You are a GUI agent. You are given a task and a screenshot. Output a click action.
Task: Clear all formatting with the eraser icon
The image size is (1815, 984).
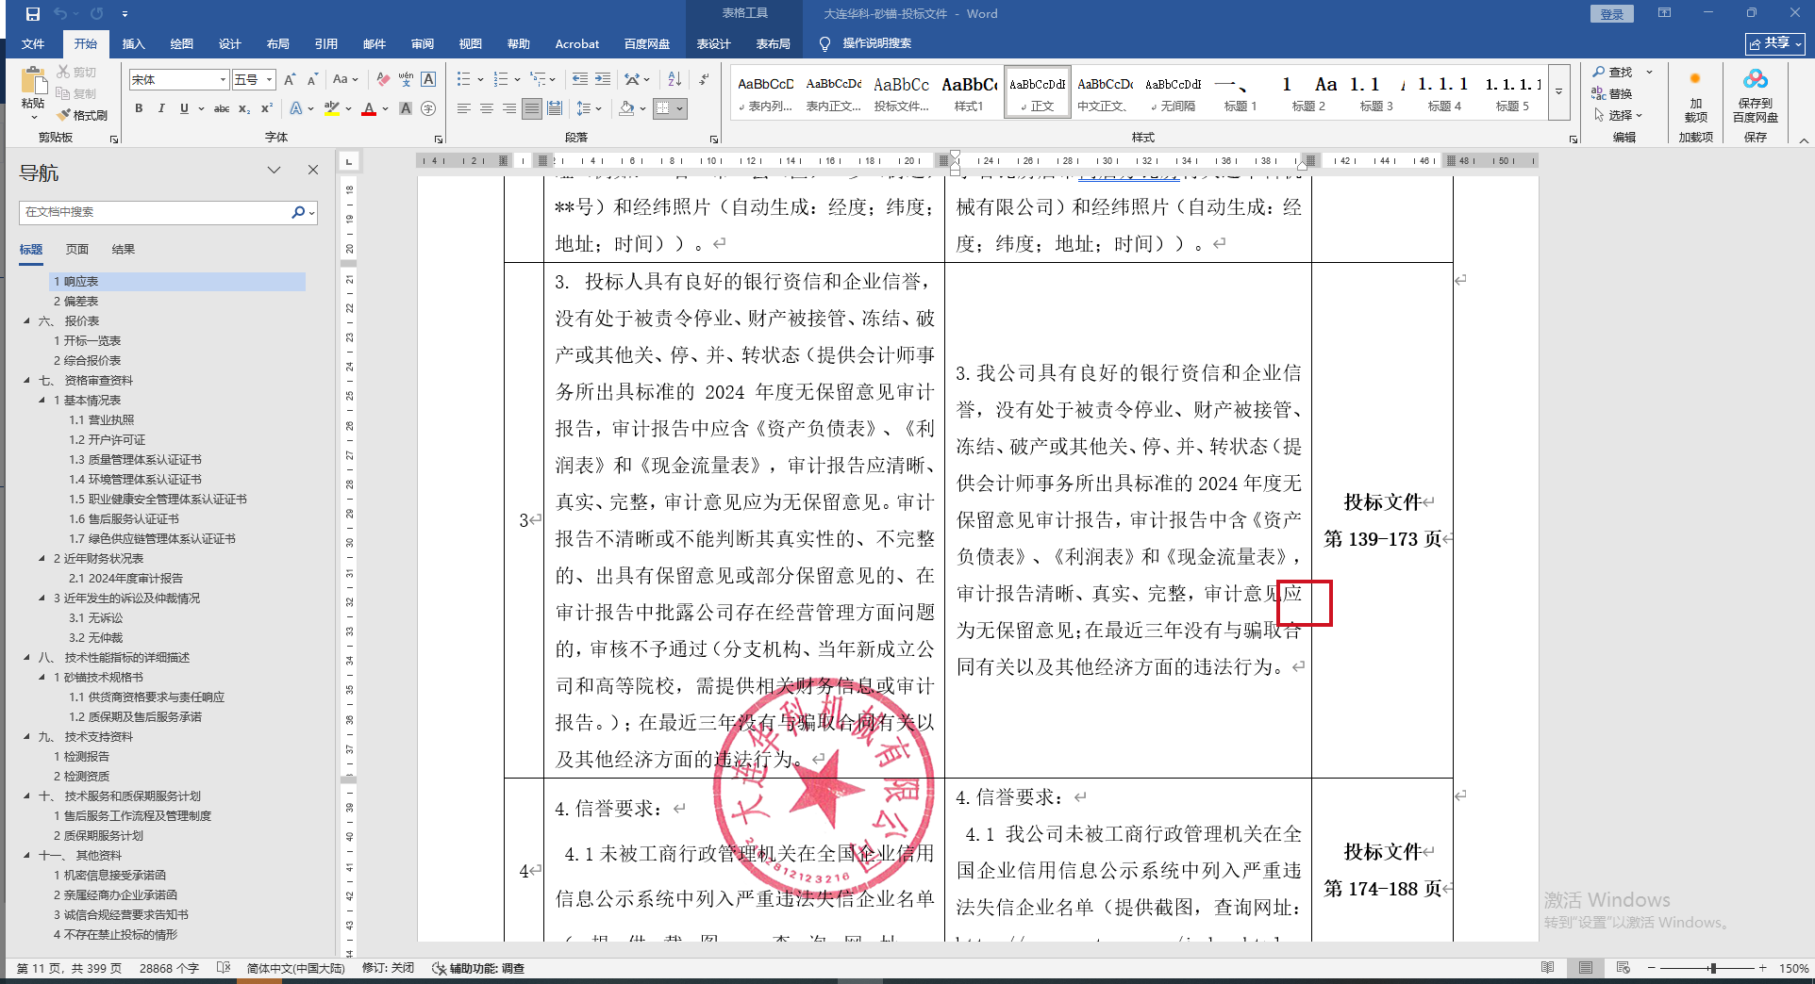[x=382, y=80]
